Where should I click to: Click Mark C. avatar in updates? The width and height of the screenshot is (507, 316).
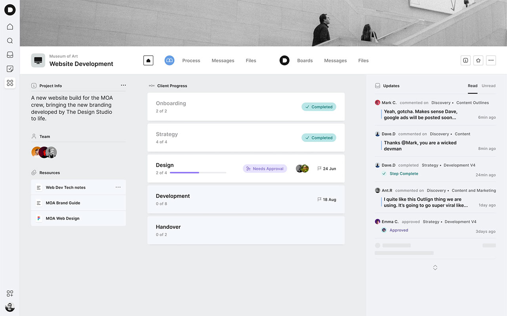(x=377, y=103)
